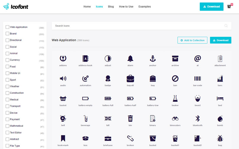Select the beard icon
Screen dimensions: 239x149
click(197, 98)
